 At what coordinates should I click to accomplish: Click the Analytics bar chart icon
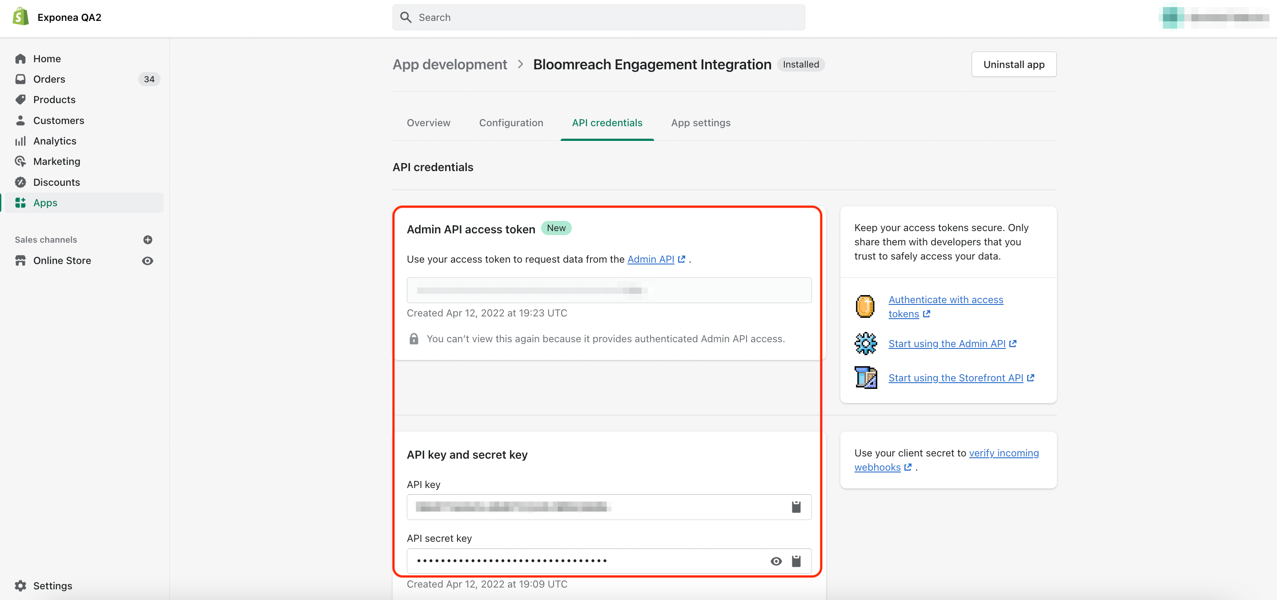(20, 141)
